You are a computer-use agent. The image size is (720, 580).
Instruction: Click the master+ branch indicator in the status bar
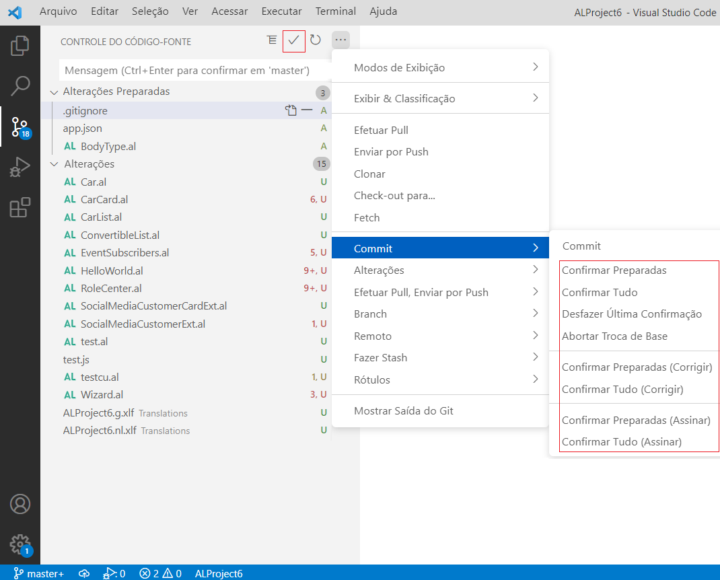pos(38,573)
